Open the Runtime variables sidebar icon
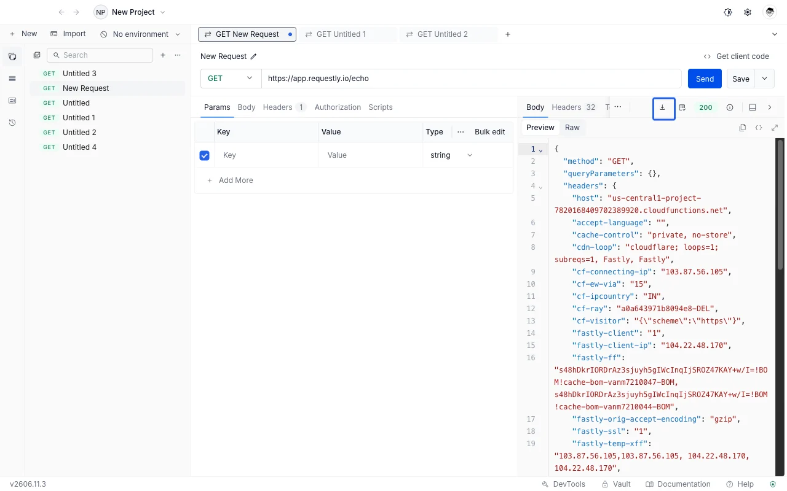787x491 pixels. pyautogui.click(x=12, y=101)
